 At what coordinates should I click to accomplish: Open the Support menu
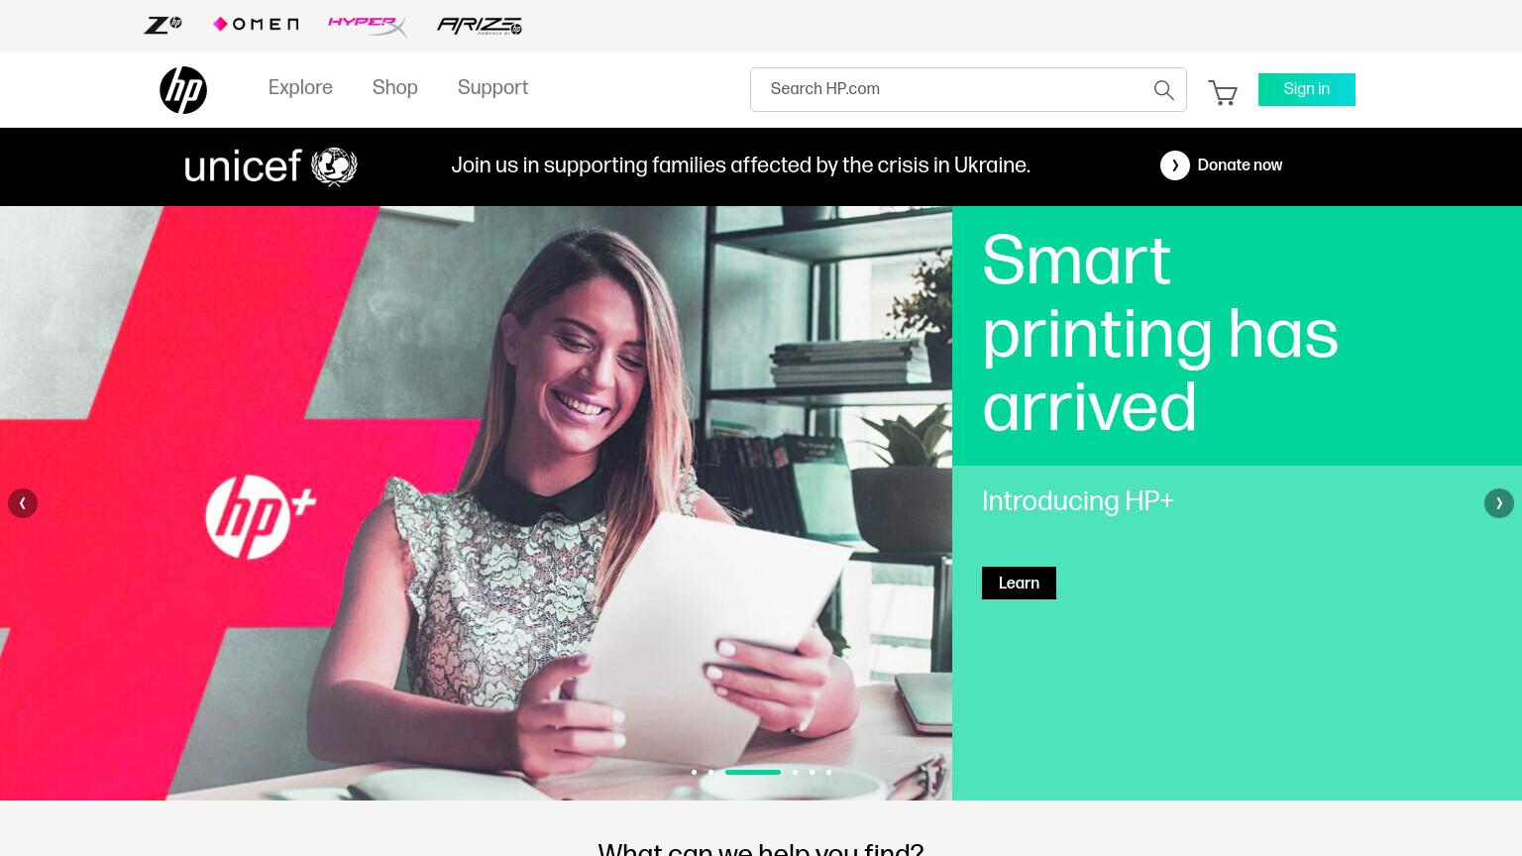(x=492, y=88)
